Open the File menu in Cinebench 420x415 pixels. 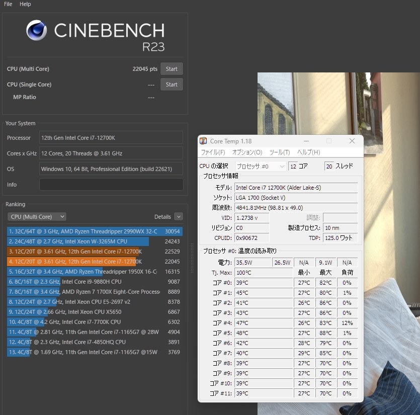pyautogui.click(x=8, y=4)
